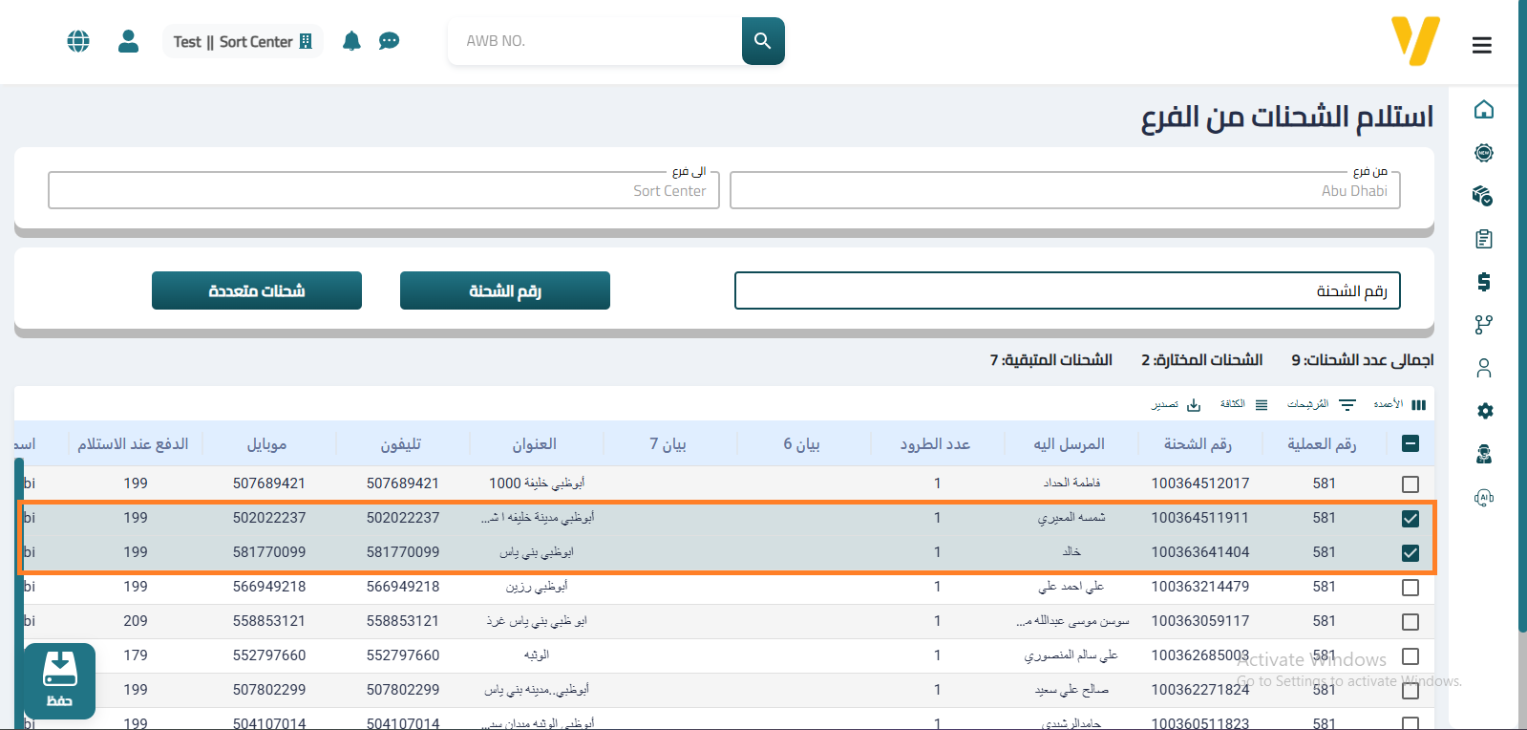Open the hamburger main menu

pos(1481,45)
